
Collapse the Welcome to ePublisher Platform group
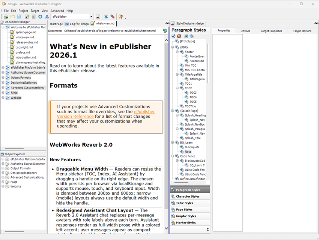tap(3, 27)
